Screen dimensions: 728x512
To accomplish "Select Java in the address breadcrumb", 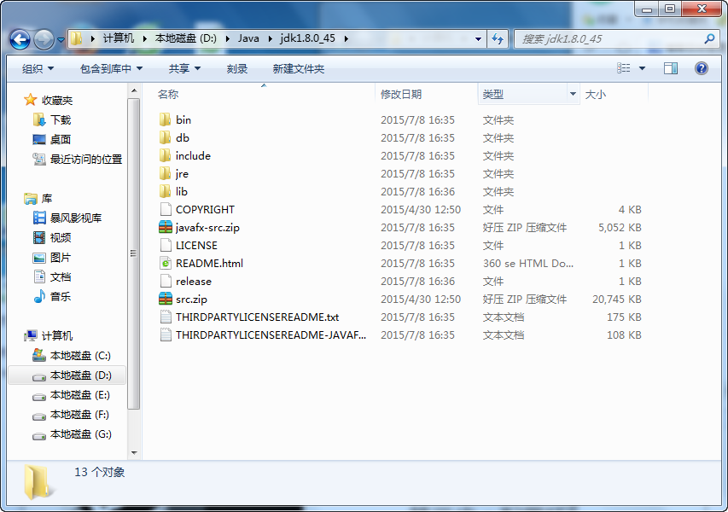I will pos(248,38).
